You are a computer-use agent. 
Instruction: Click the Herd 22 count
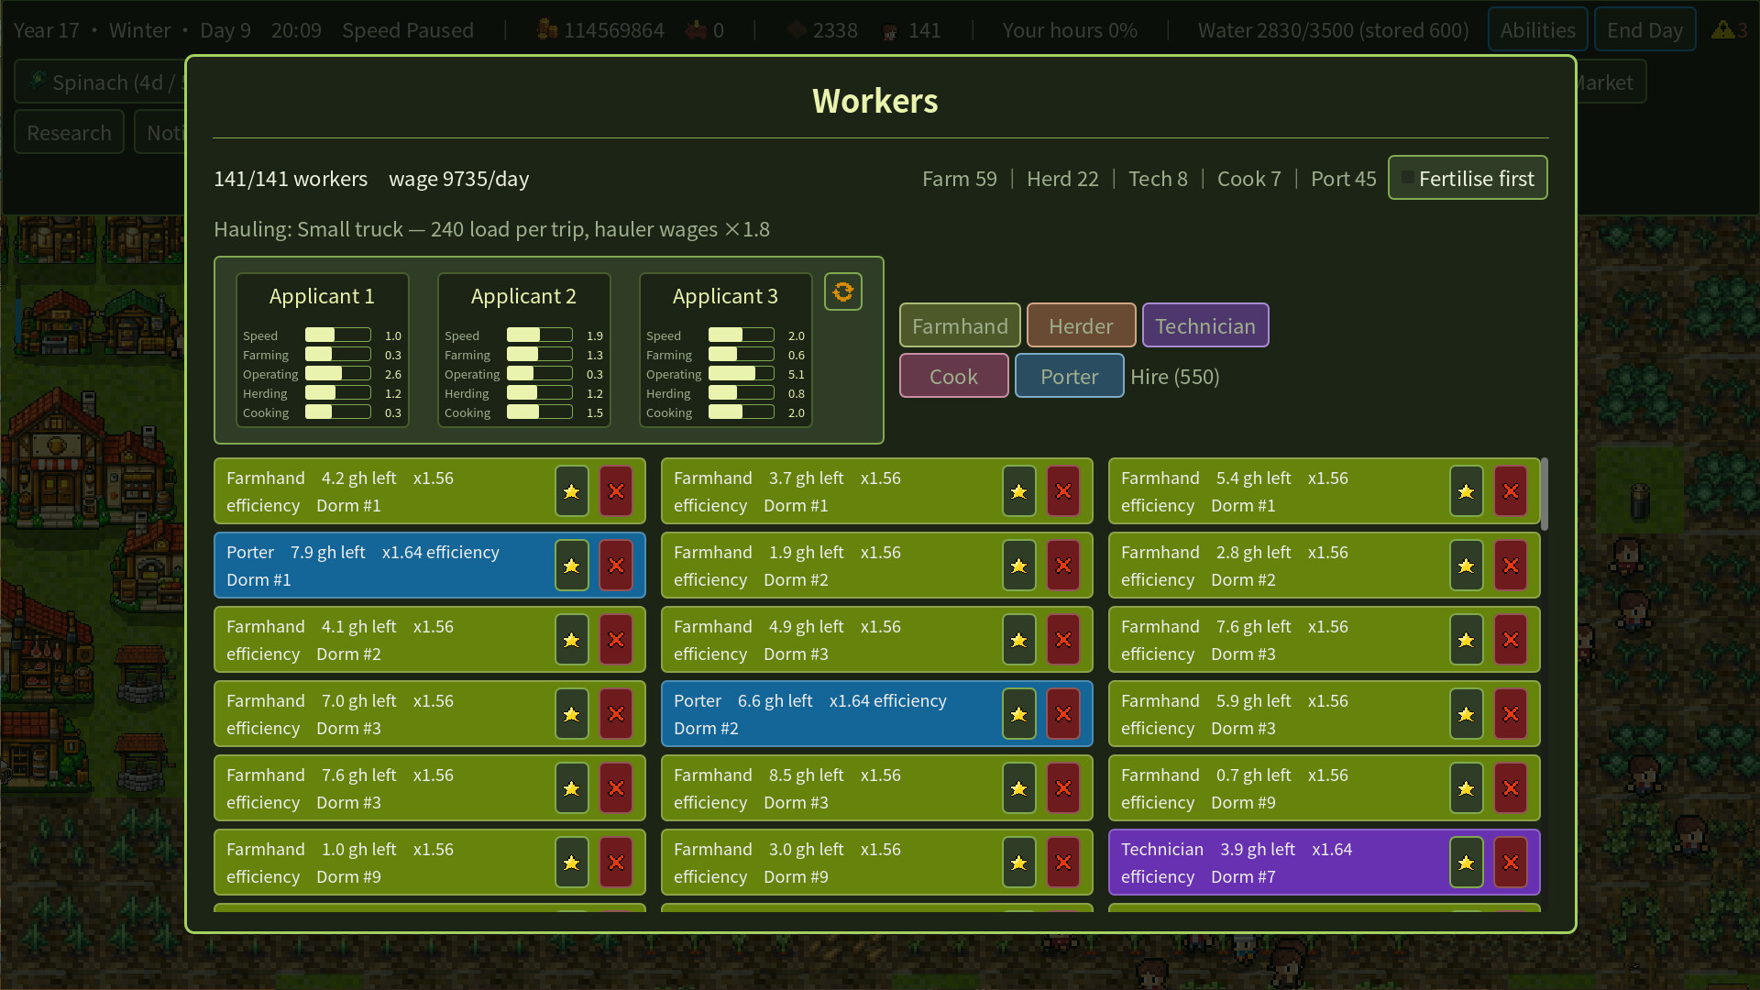[x=1062, y=179]
